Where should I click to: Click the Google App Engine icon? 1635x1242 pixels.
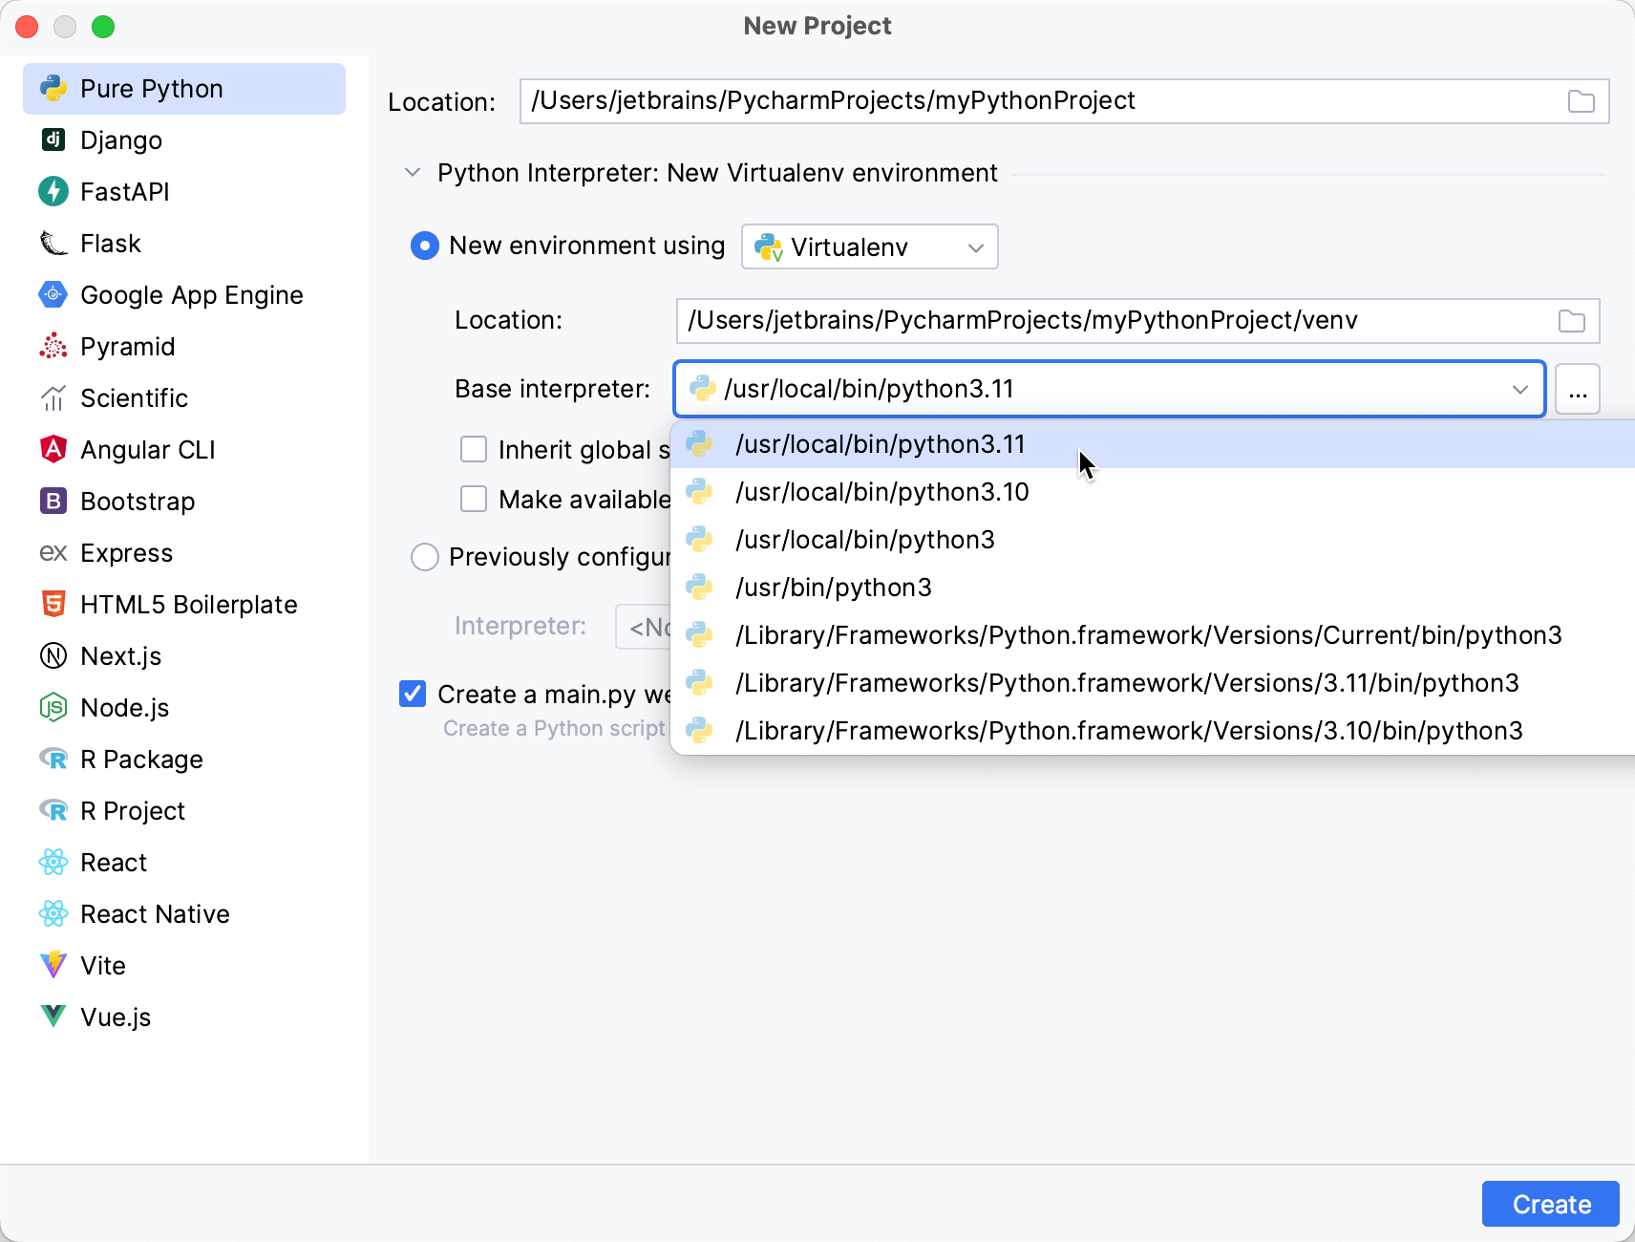pos(53,295)
